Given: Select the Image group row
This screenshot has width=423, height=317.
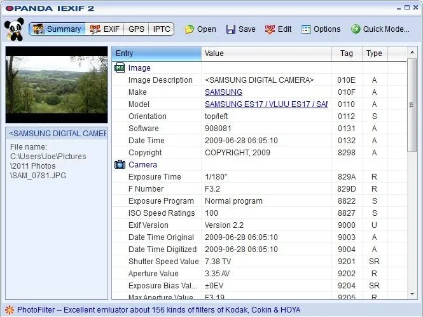Looking at the screenshot, I should pyautogui.click(x=260, y=67).
